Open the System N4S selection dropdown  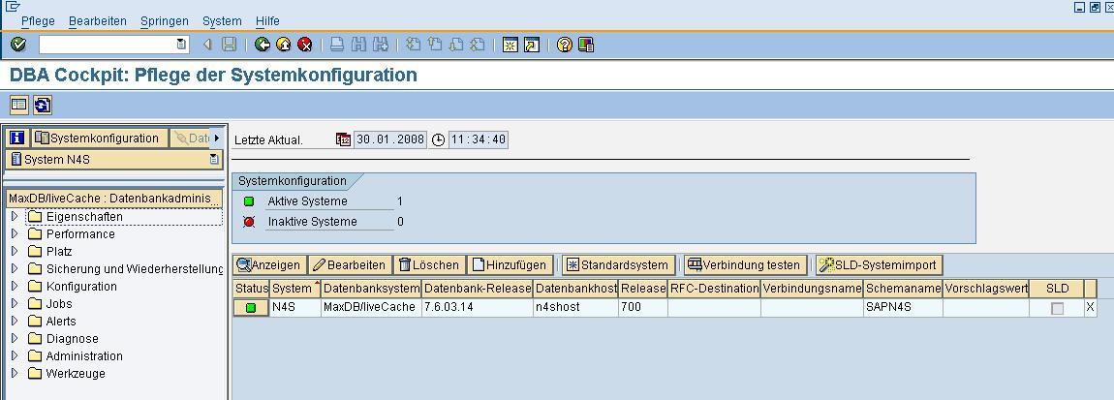[x=214, y=160]
